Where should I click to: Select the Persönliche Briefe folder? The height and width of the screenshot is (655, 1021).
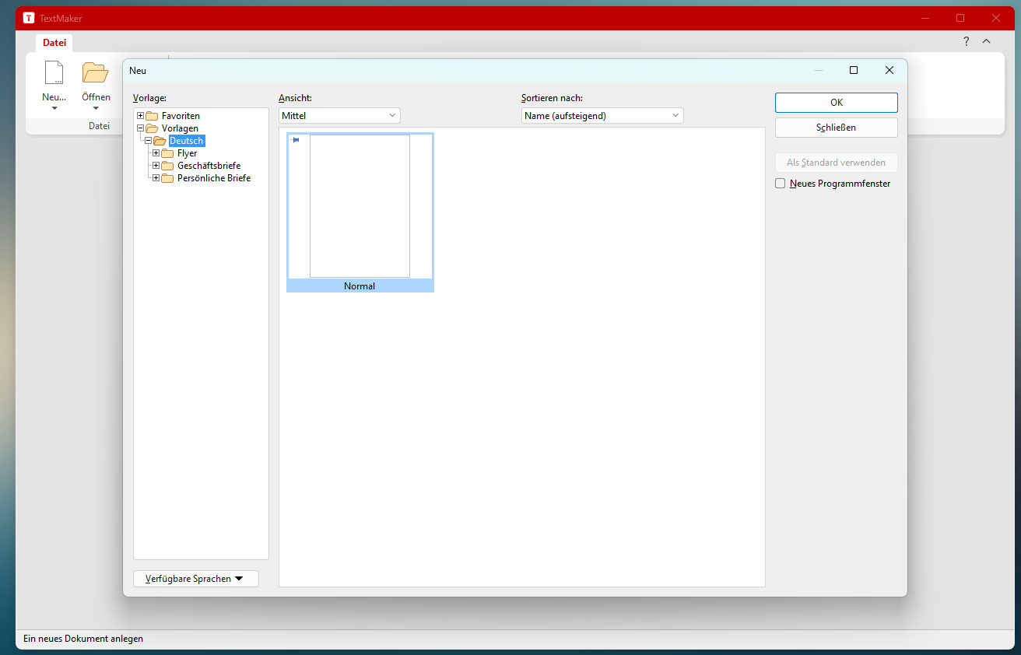point(214,178)
